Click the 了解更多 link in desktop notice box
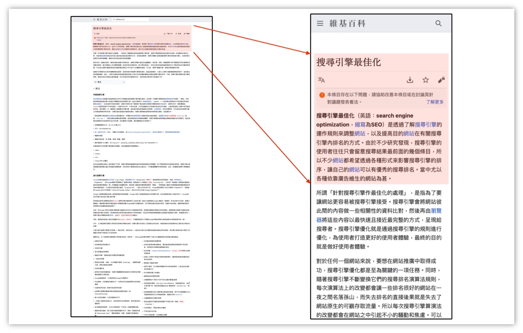Viewport: 523px width, 333px height. pyautogui.click(x=99, y=40)
